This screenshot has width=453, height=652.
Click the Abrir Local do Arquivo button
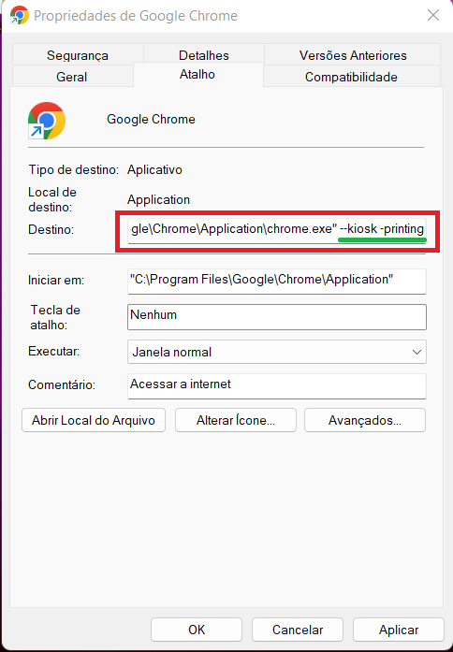point(94,420)
